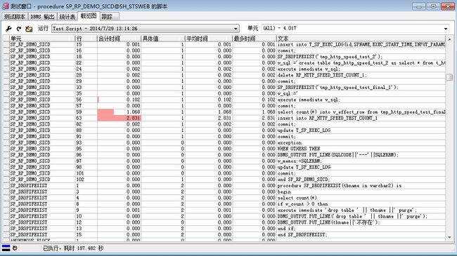Screen dimensions: 457x256
Task: Select the total time 0.102 cell
Action: coord(120,100)
